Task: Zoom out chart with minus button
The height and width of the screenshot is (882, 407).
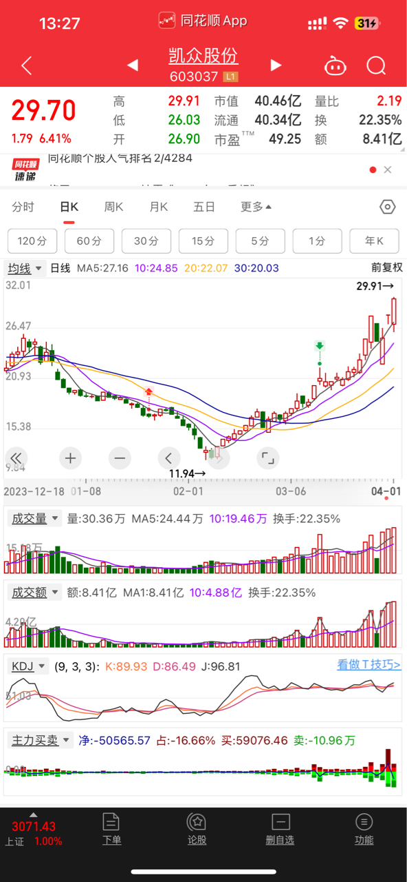Action: click(120, 458)
